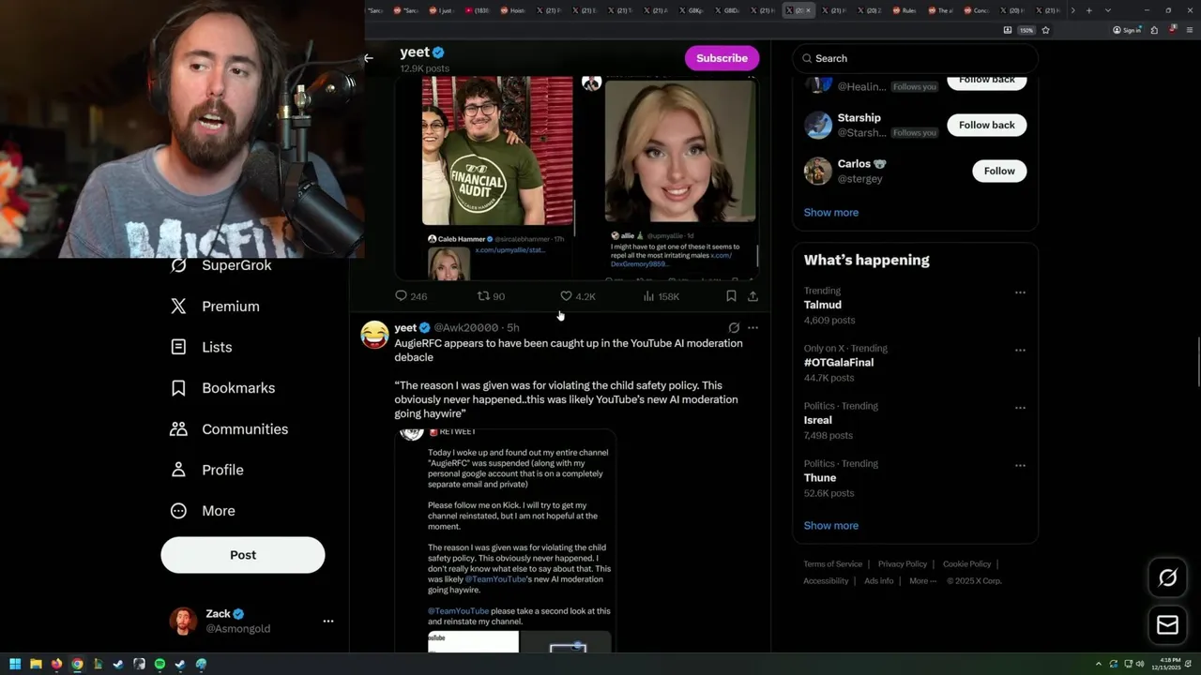Open options dots for the #OTGalaFinal trend
The image size is (1201, 675).
1020,350
